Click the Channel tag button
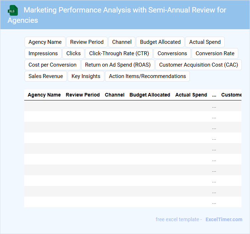The height and width of the screenshot is (234, 250). tap(122, 42)
